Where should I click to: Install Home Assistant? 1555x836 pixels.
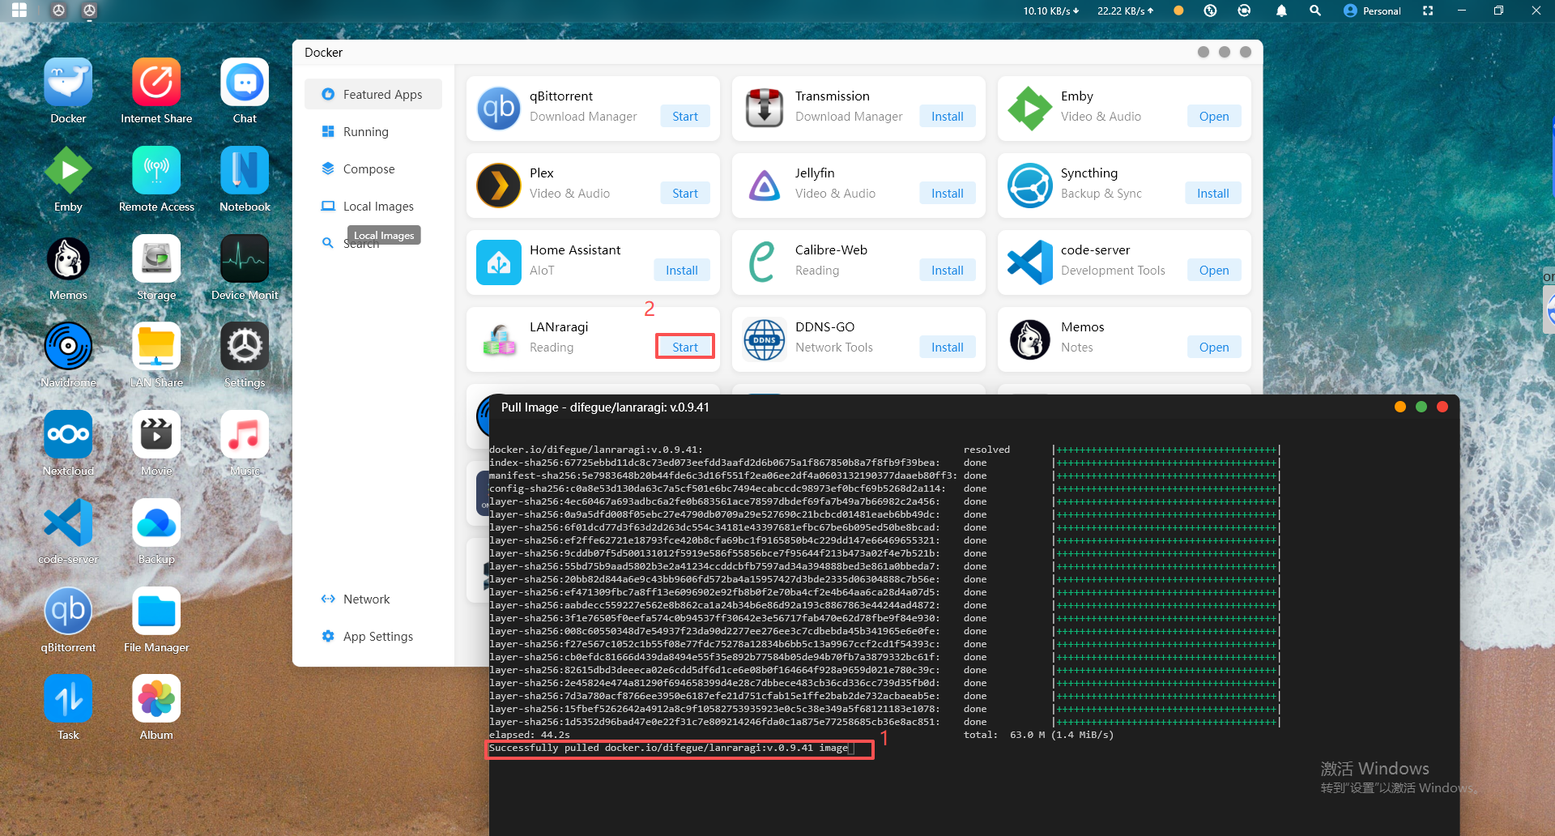681,270
